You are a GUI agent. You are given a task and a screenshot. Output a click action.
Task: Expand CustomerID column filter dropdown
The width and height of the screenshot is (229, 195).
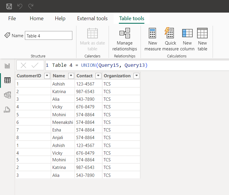pos(47,76)
